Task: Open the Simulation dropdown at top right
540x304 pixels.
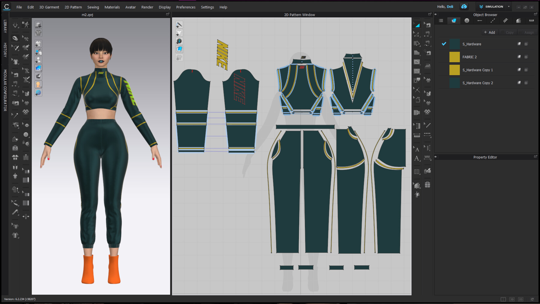Action: coord(508,6)
